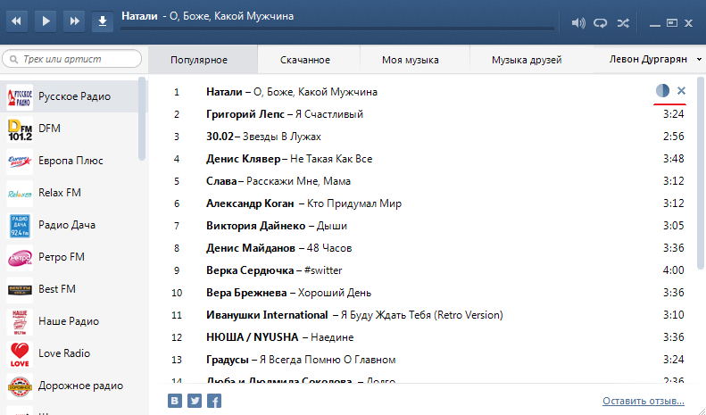This screenshot has width=706, height=415.
Task: Mute the volume speaker icon
Action: click(578, 22)
